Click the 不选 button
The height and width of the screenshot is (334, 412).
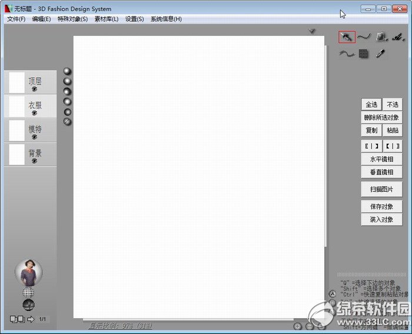tap(393, 105)
